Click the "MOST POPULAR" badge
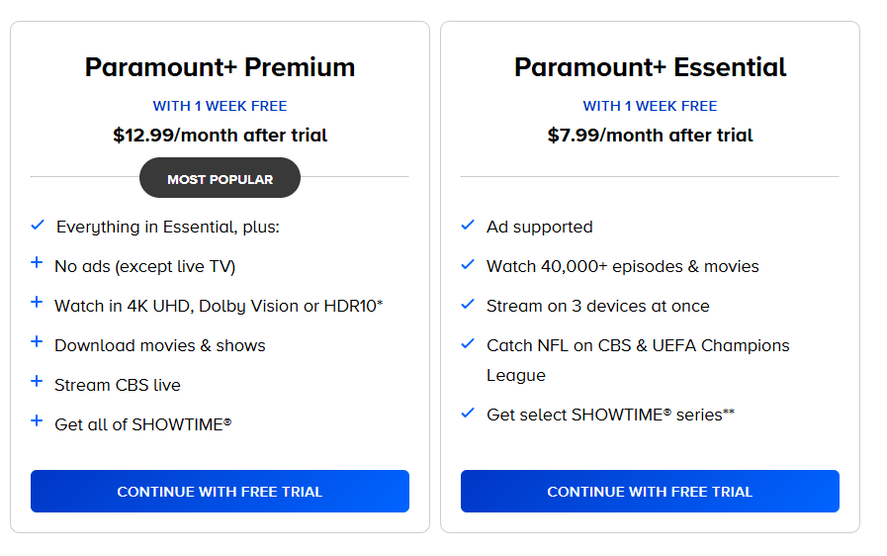887x556 pixels. coord(220,179)
